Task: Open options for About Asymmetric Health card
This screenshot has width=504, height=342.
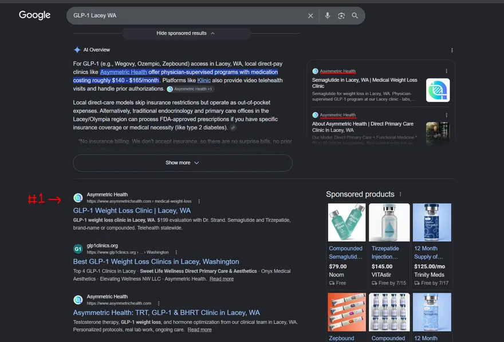Action: click(446, 115)
